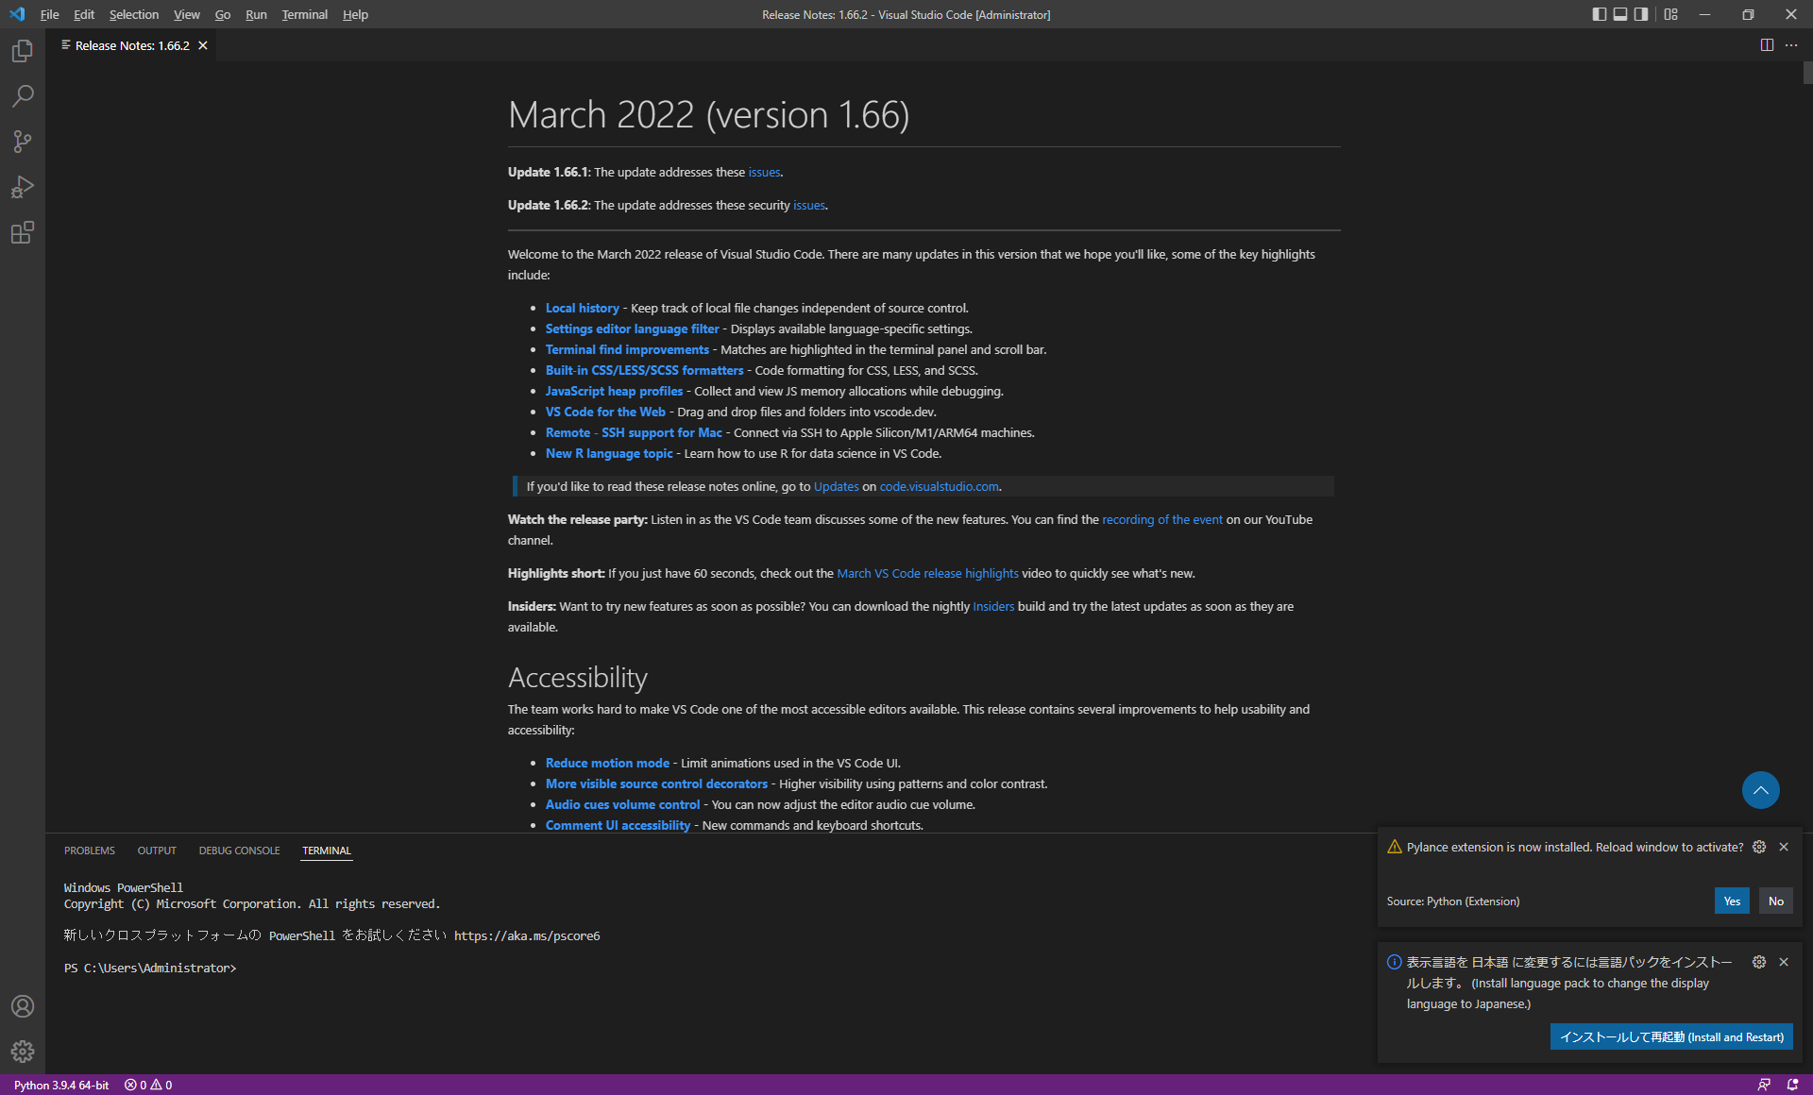The image size is (1813, 1095).
Task: Open the Run and Debug view
Action: pos(23,187)
